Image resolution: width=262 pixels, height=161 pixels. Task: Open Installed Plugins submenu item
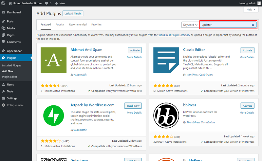[x=11, y=65]
